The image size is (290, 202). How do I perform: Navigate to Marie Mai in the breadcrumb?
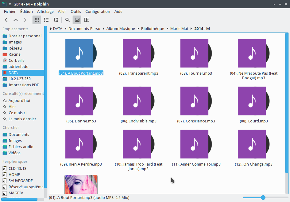pyautogui.click(x=179, y=28)
